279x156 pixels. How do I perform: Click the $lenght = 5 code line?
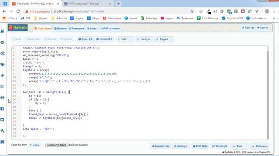coord(32,66)
